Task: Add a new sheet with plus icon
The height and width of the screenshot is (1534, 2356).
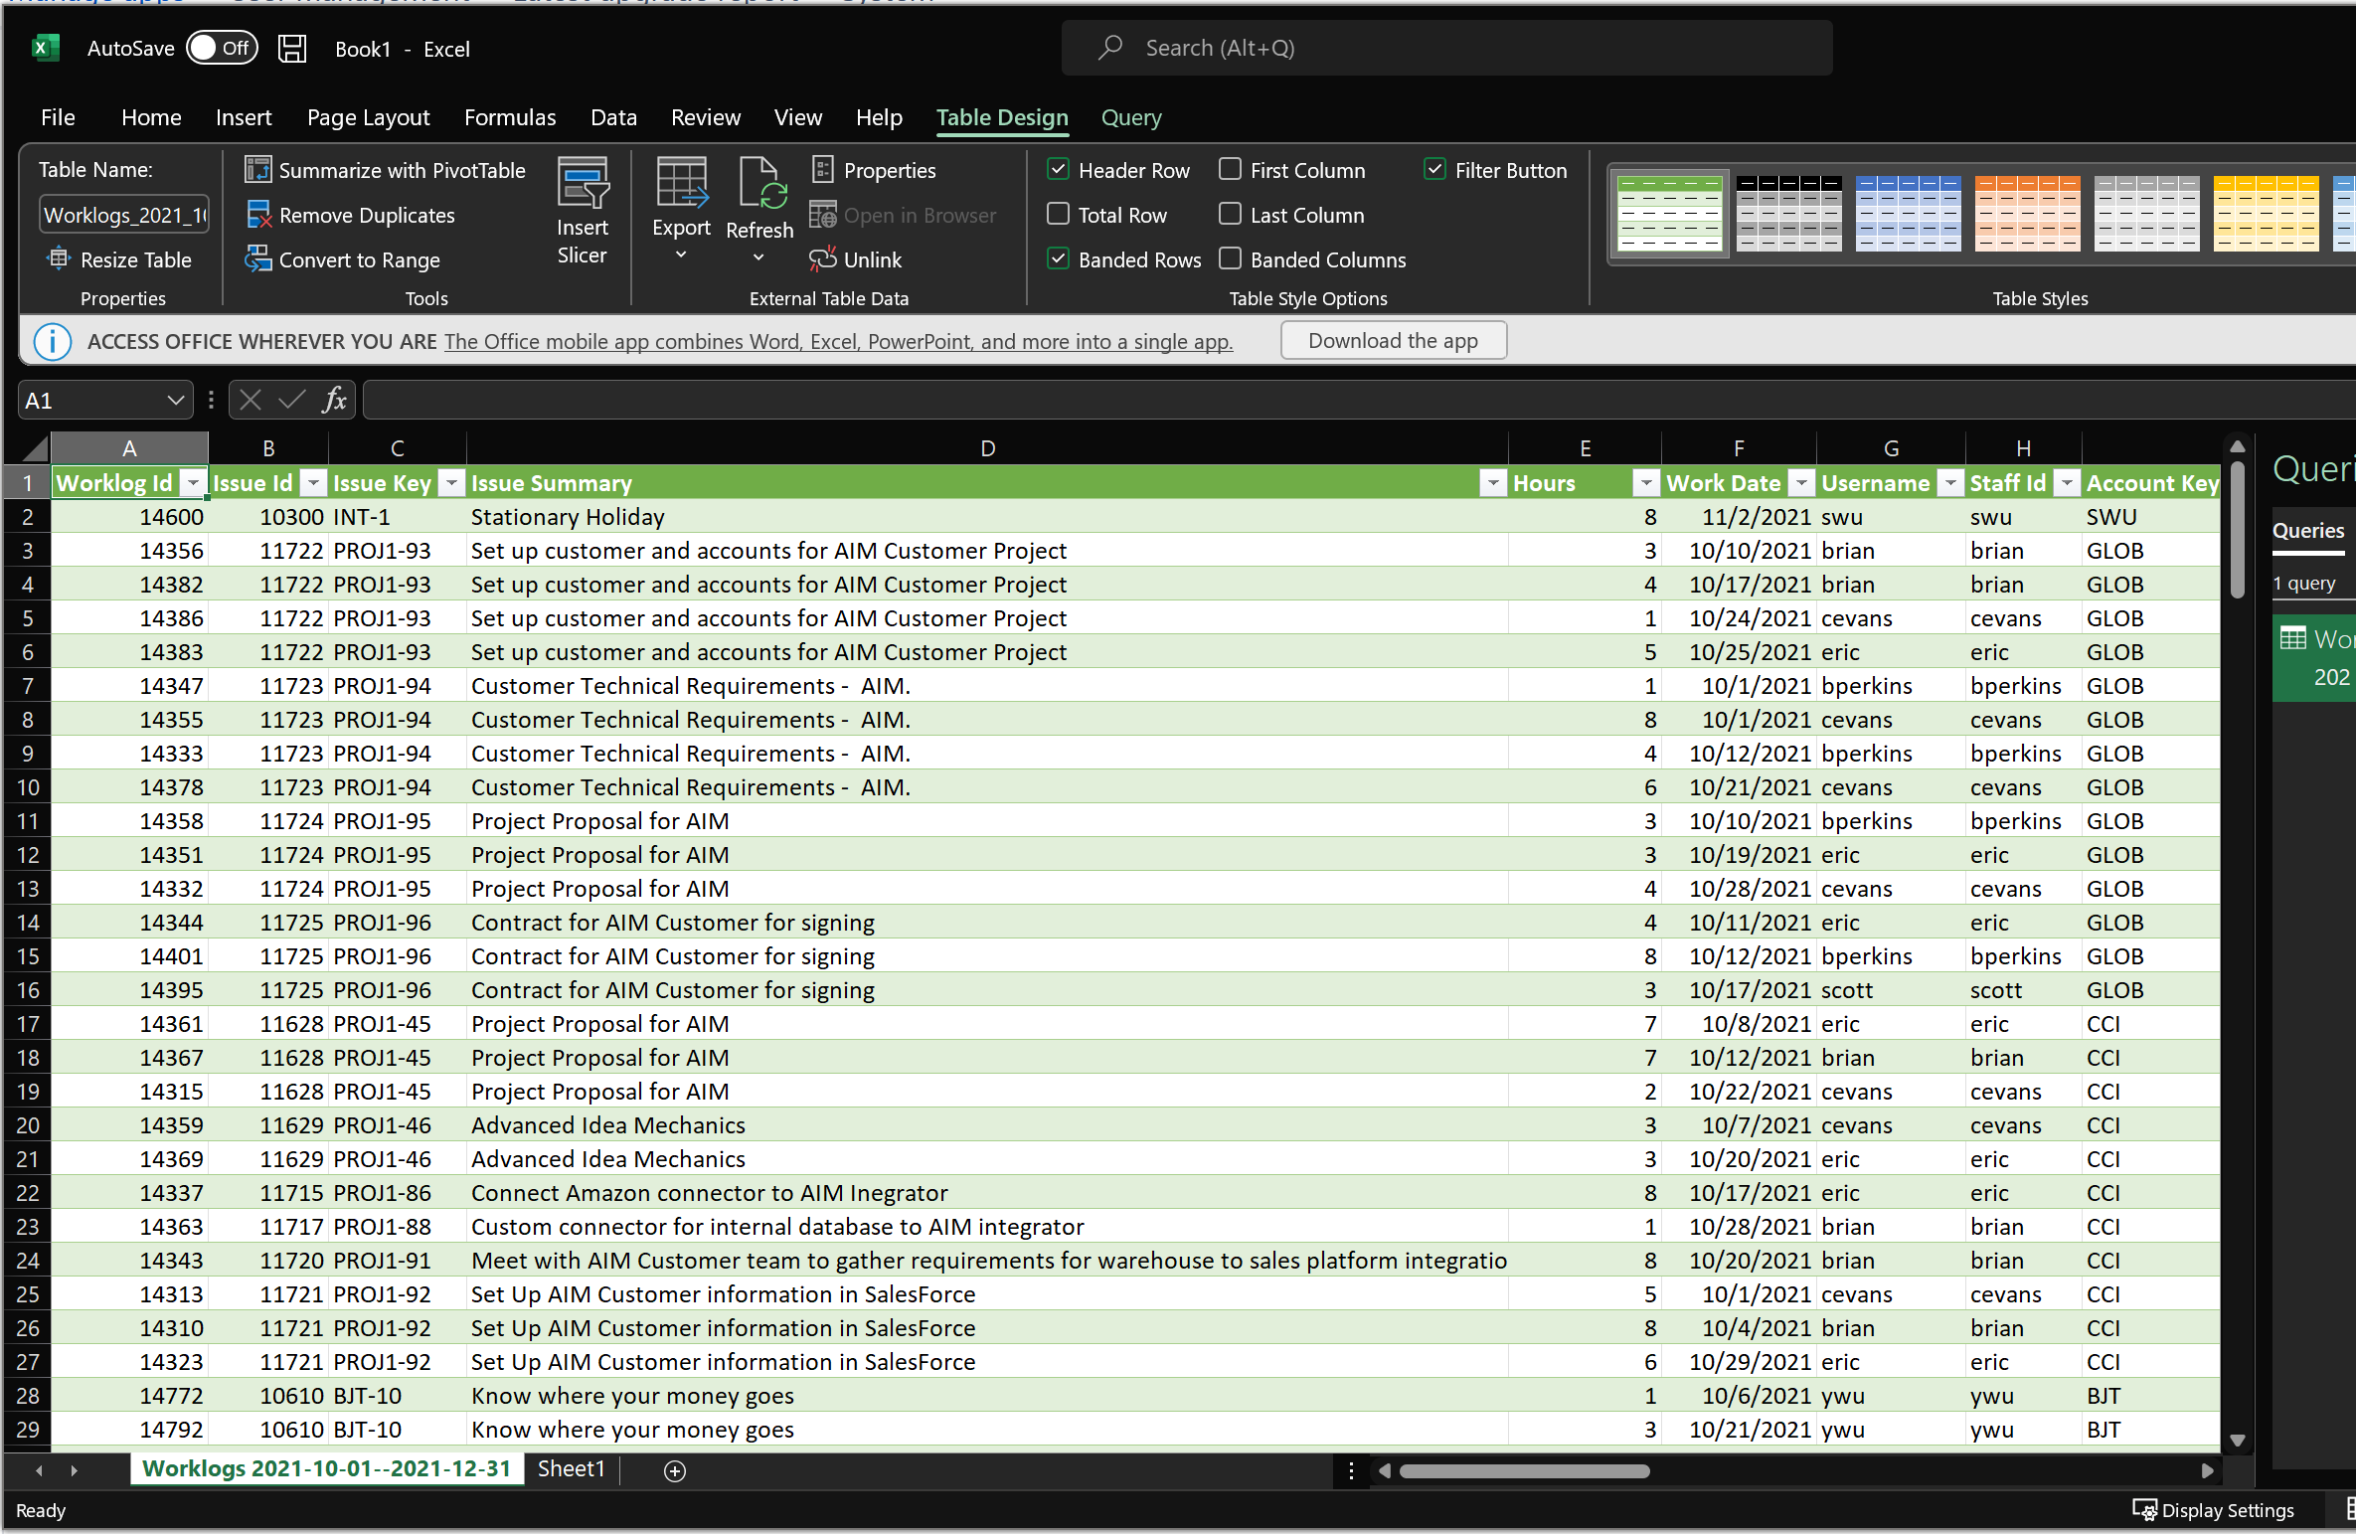Action: point(674,1471)
